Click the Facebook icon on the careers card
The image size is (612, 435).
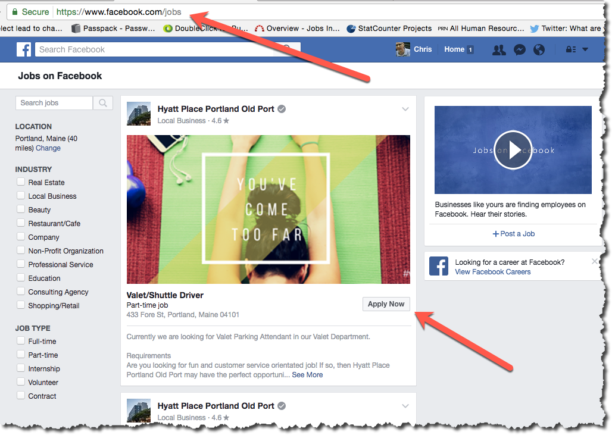coord(439,267)
